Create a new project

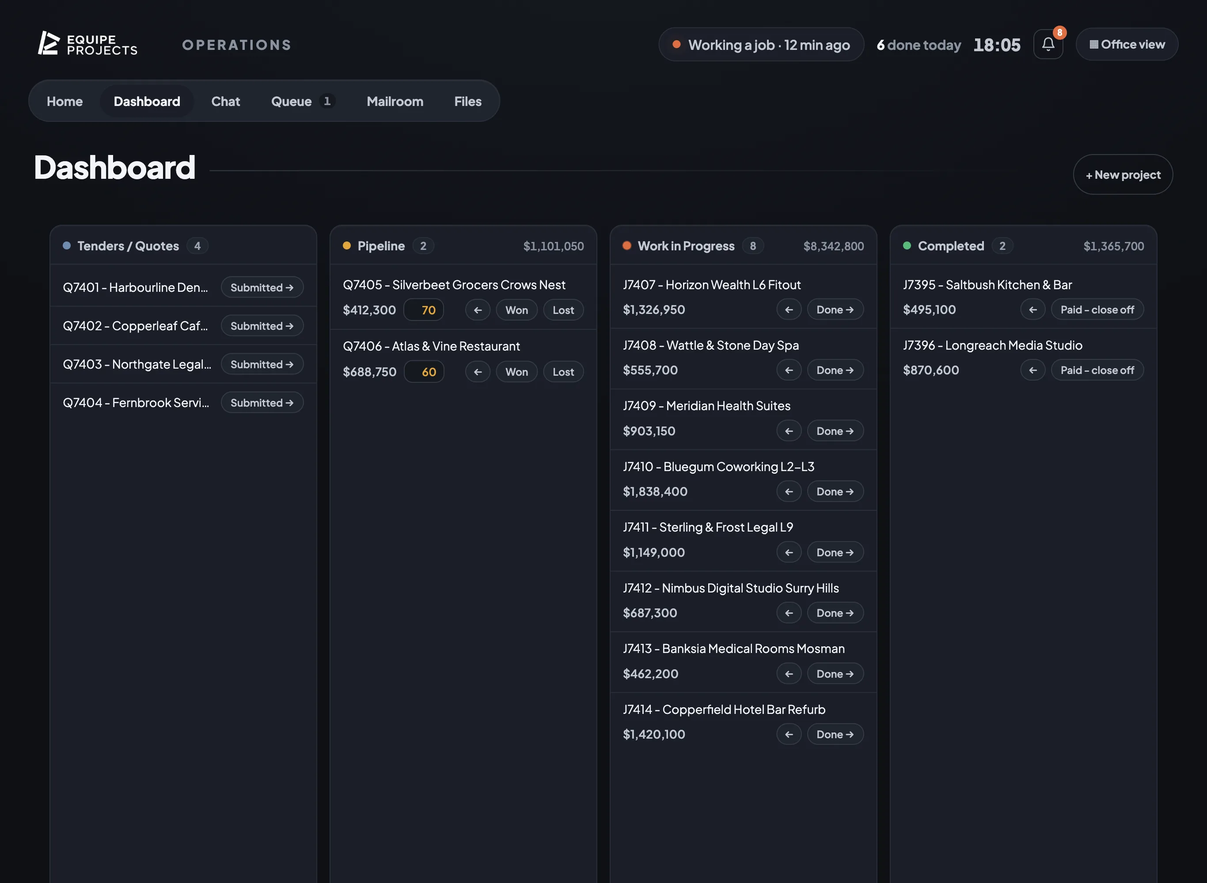click(1123, 175)
